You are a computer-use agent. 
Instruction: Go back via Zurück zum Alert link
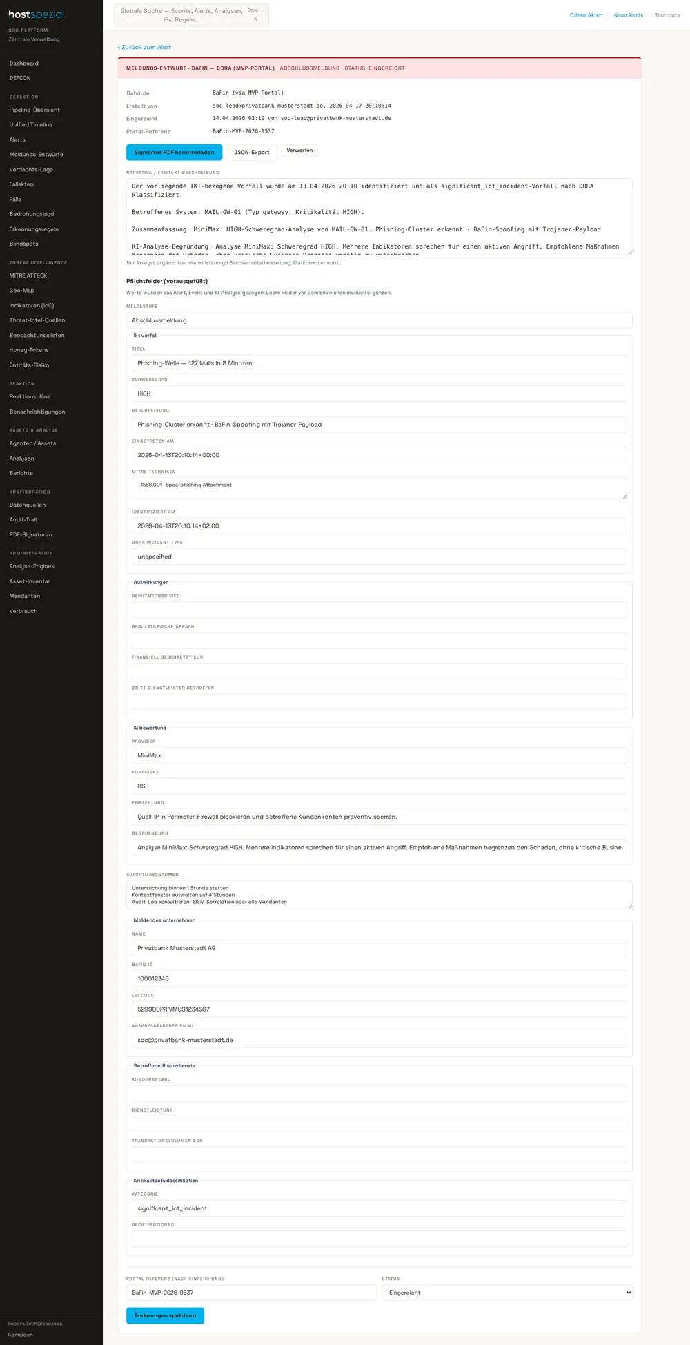click(x=144, y=48)
